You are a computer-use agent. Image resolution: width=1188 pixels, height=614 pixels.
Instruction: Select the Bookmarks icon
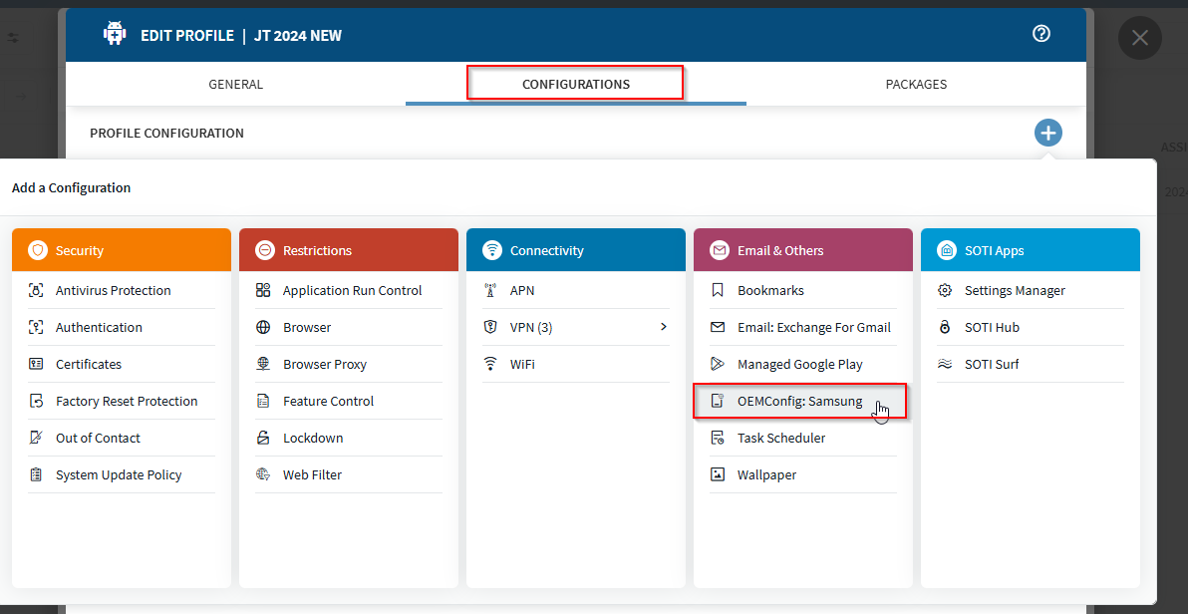(719, 290)
